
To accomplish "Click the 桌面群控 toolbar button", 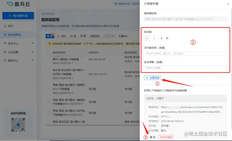I will tap(95, 36).
